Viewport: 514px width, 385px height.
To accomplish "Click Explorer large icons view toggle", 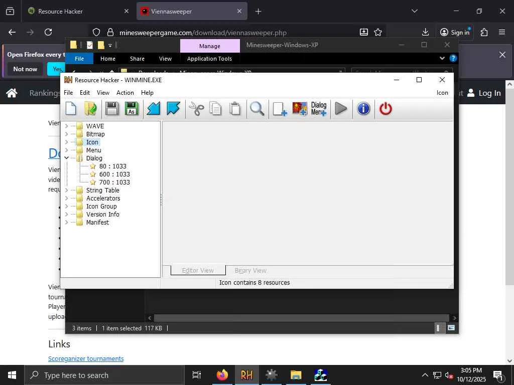I will (451, 328).
